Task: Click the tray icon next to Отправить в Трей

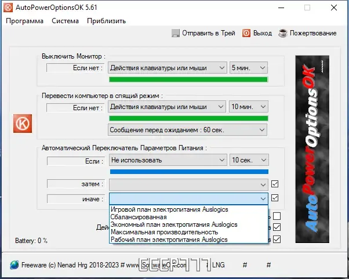Action: coord(176,34)
